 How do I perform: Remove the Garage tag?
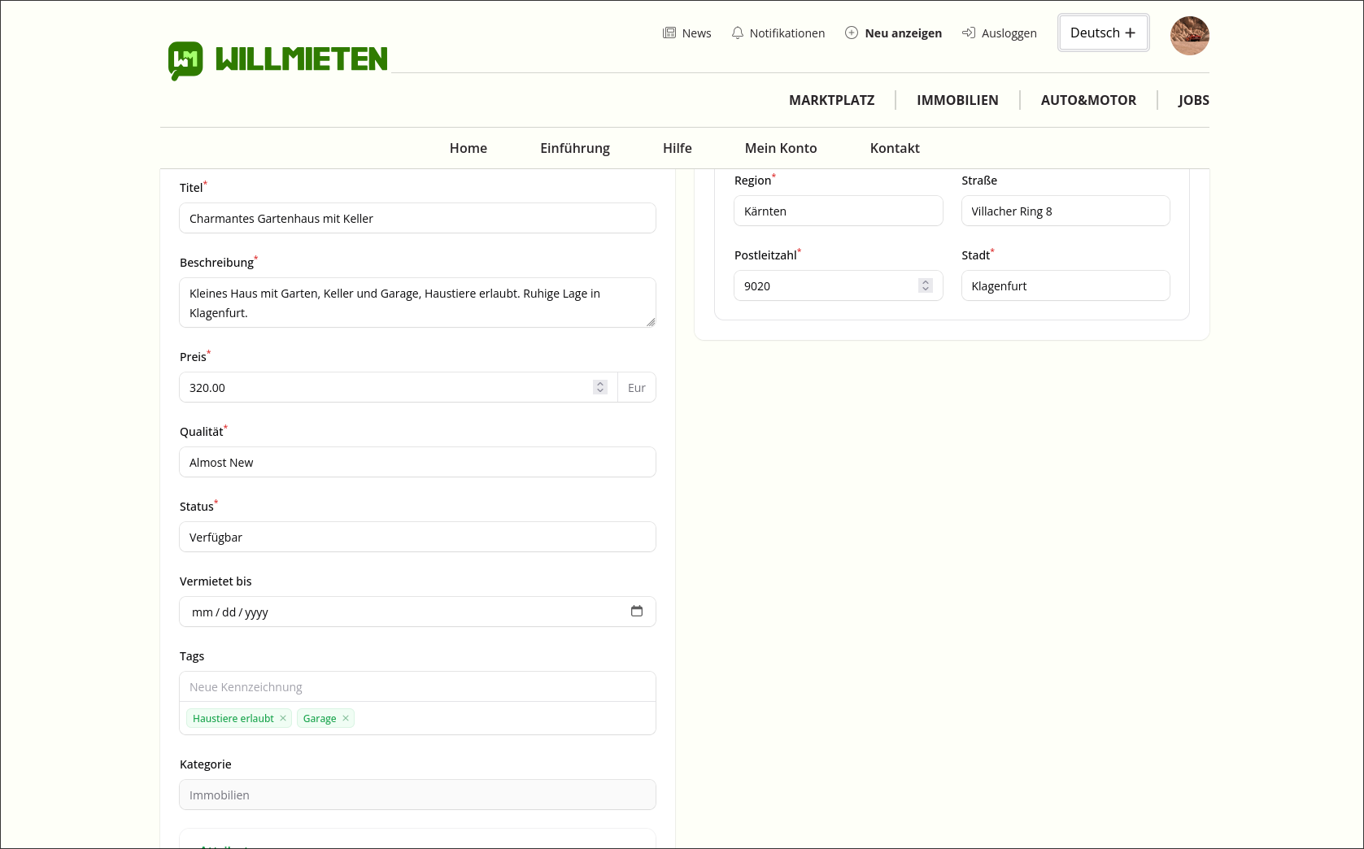pyautogui.click(x=346, y=718)
